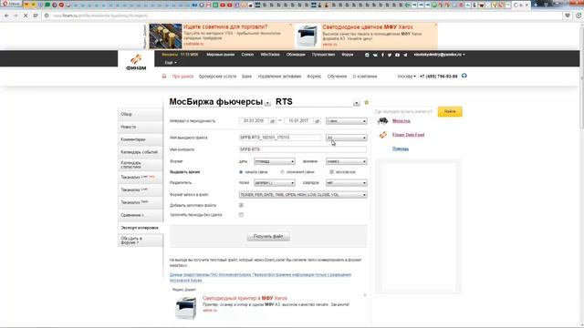Click the yellow 'Найти' search button
This screenshot has height=328, width=584.
(450, 111)
